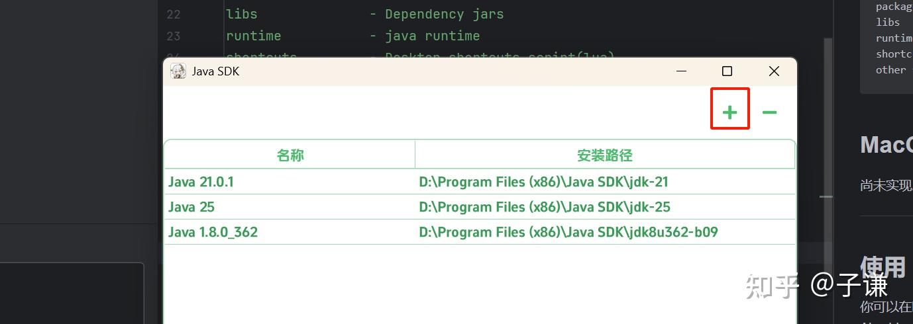
Task: Select the Java 1.8.0_362 entry
Action: tap(480, 232)
